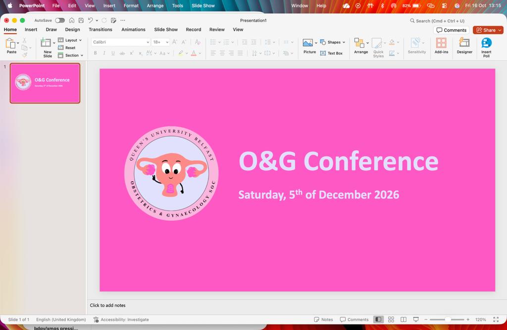Click the zoom slider handle
Screen dimensions: 507x330
(448, 320)
